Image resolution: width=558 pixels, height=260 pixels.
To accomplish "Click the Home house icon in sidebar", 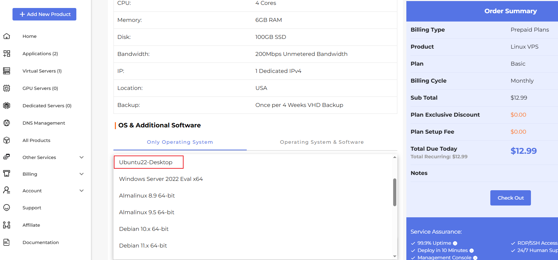I will point(7,36).
